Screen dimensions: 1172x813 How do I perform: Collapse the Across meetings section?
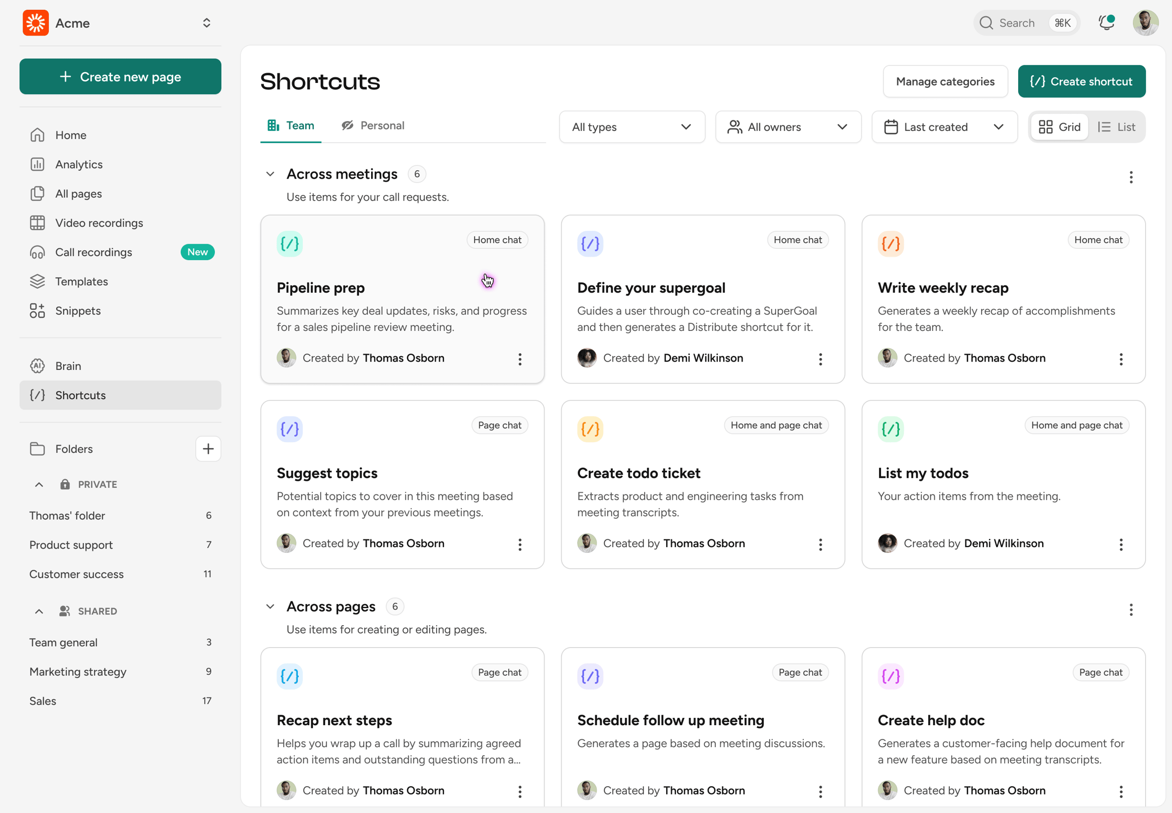[270, 174]
